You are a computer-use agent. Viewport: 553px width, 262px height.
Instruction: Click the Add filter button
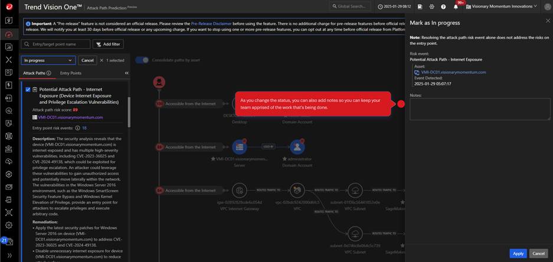[108, 44]
